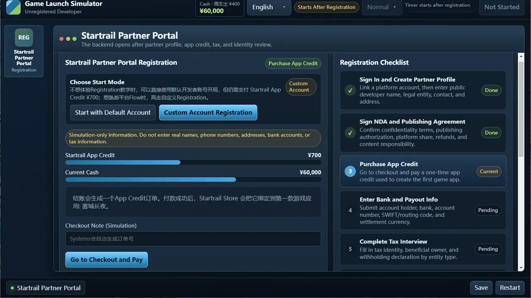Image resolution: width=531 pixels, height=298 pixels.
Task: Click the yellow window dot
Action: point(68,39)
